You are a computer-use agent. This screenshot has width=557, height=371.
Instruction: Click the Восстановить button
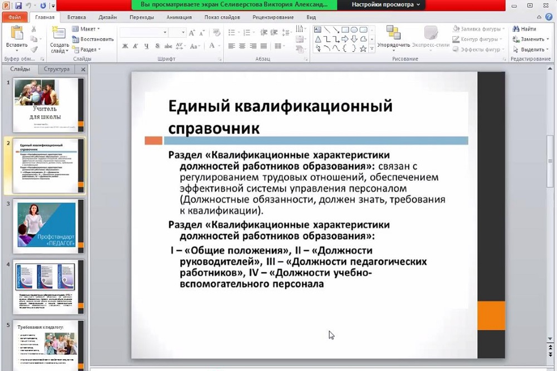point(93,39)
